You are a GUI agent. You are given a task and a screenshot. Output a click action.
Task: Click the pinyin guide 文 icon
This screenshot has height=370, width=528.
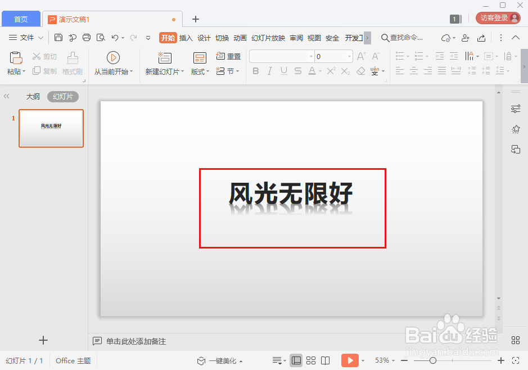(x=376, y=71)
